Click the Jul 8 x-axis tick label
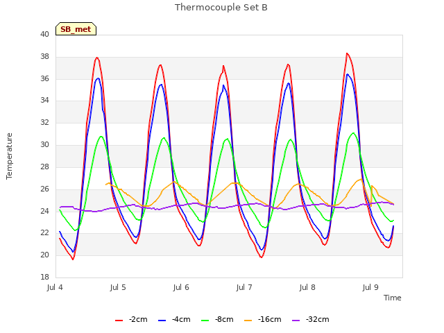The image size is (444, 333). tap(307, 287)
